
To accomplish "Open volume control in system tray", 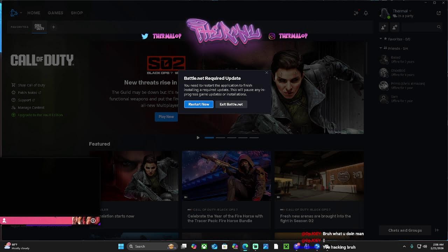I will click(425, 246).
